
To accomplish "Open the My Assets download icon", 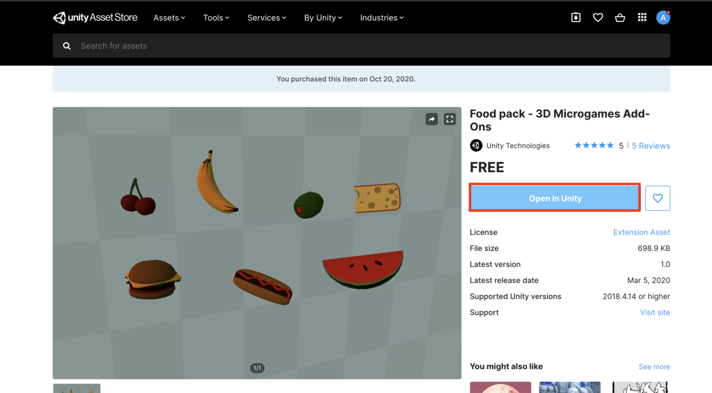I will pyautogui.click(x=576, y=18).
